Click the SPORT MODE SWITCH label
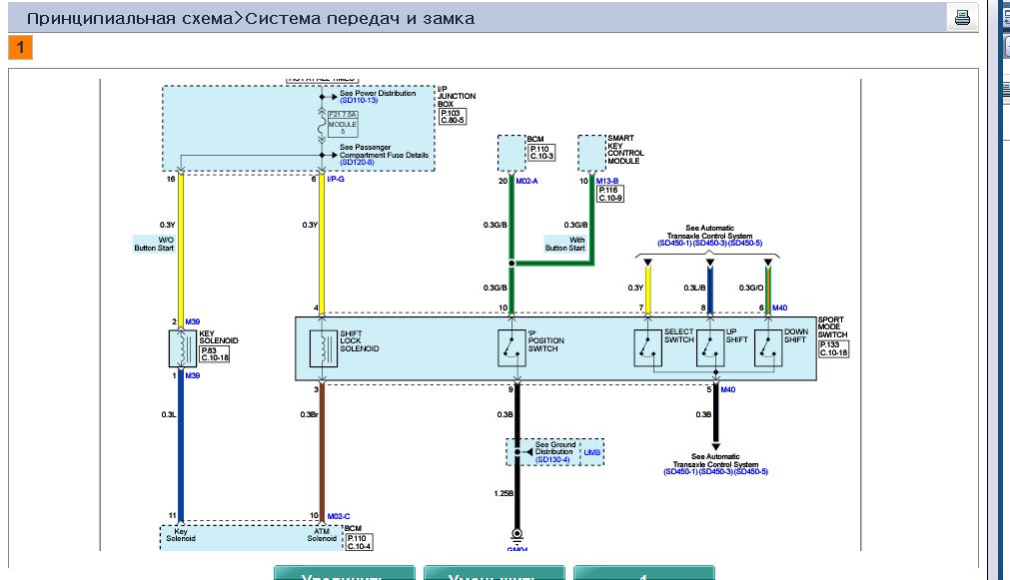 [833, 327]
